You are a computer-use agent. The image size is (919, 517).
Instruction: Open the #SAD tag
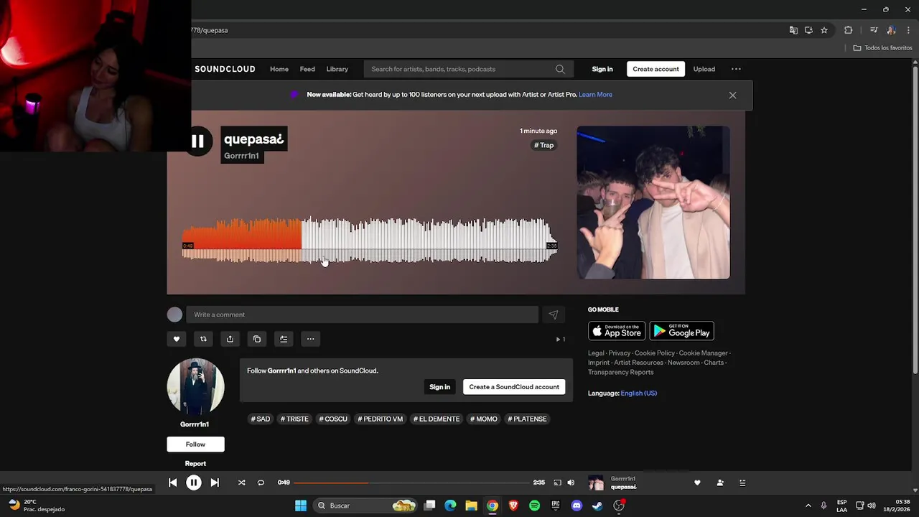coord(261,419)
